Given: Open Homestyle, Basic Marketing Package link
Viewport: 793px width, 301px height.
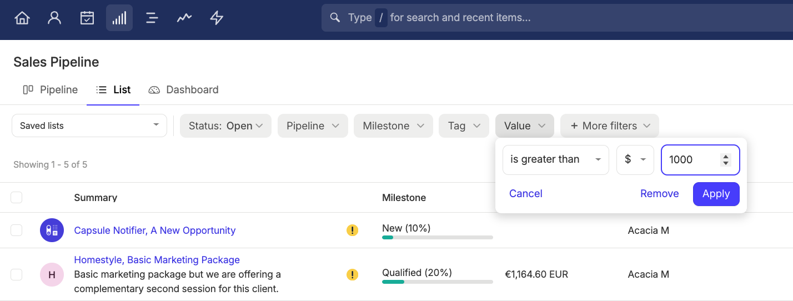Looking at the screenshot, I should 157,259.
